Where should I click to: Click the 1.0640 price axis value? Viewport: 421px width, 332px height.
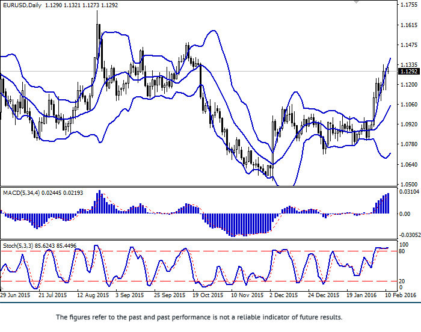(409, 164)
